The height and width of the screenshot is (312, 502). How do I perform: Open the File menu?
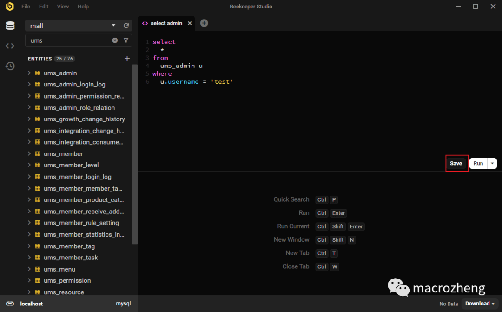[26, 7]
